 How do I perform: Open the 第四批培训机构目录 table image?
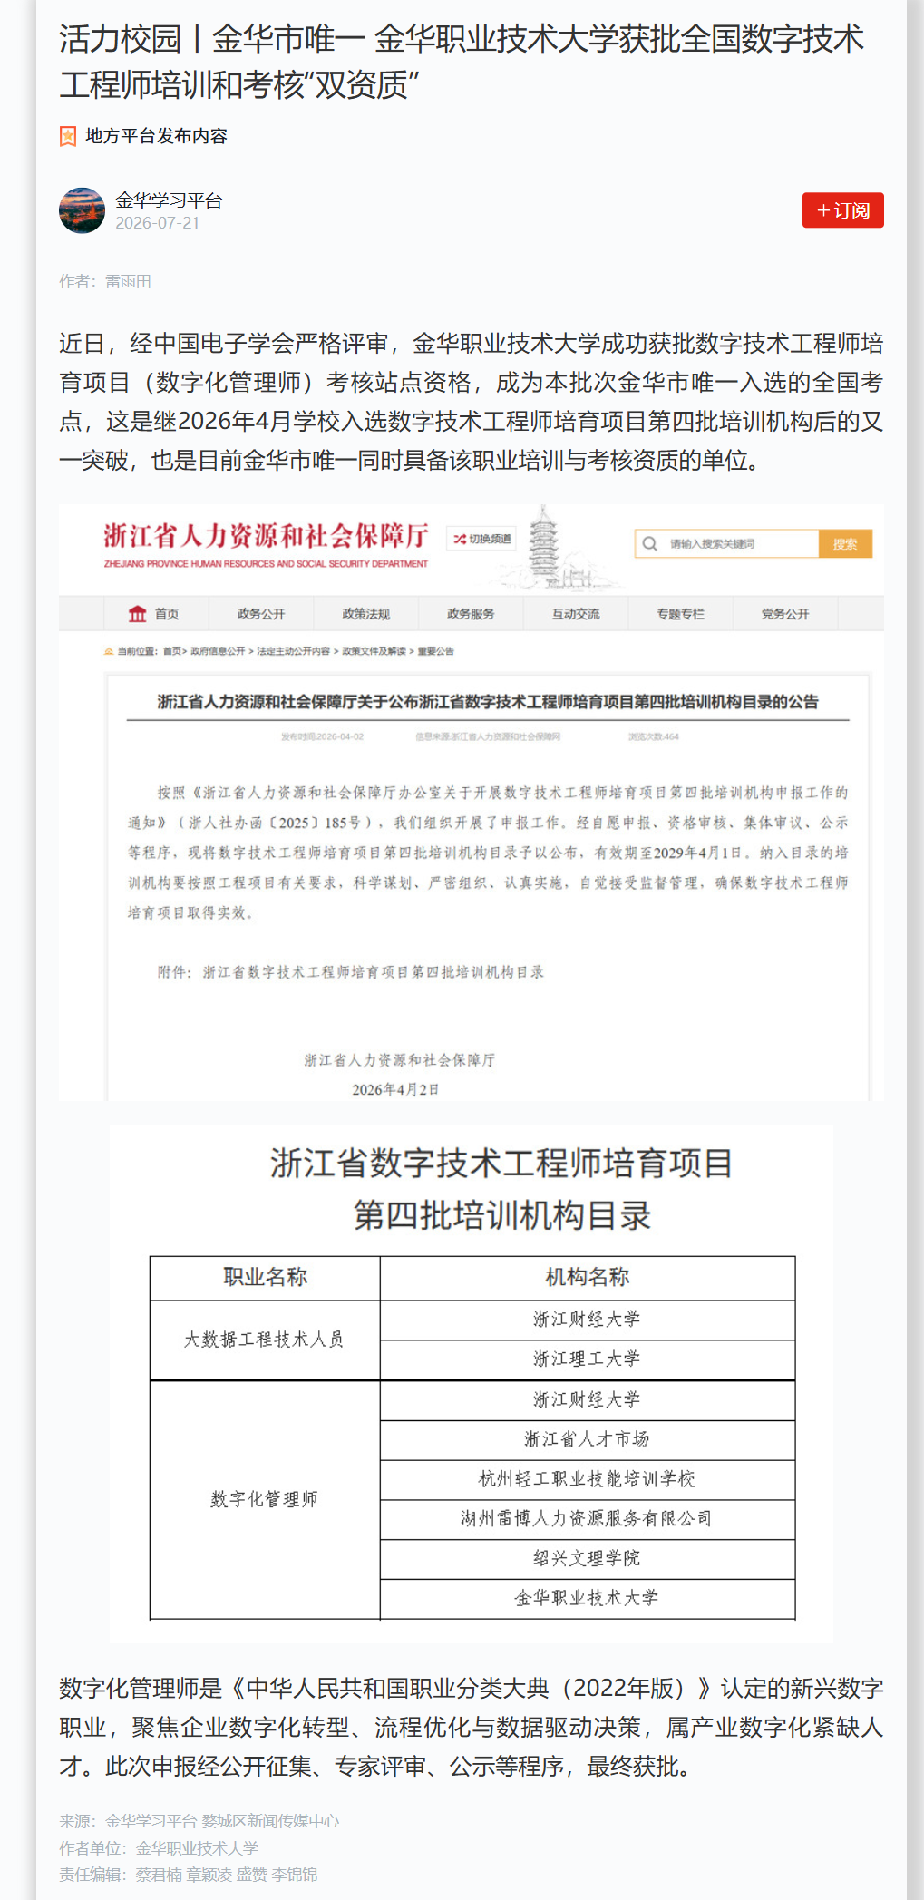[x=472, y=1384]
